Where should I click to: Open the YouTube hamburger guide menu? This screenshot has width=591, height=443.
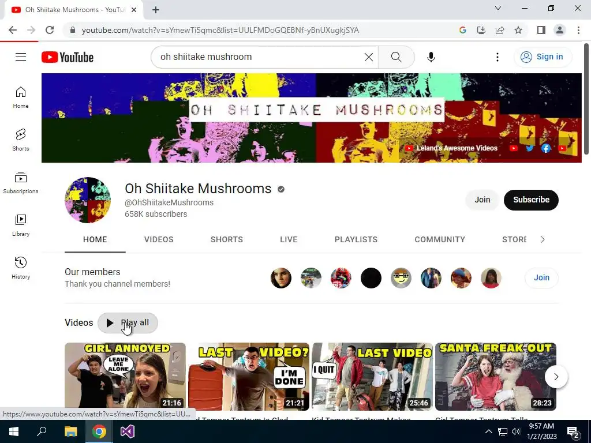(x=21, y=57)
